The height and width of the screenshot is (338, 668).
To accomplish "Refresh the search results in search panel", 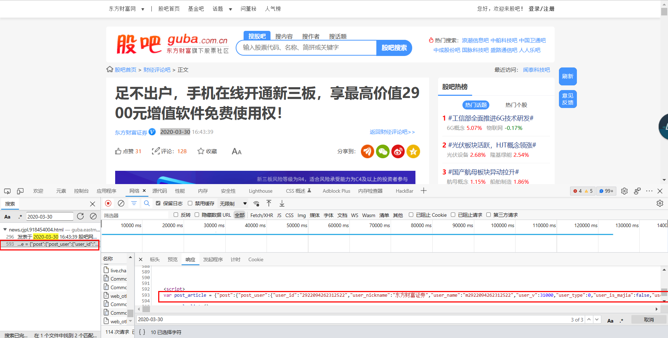I will point(80,216).
